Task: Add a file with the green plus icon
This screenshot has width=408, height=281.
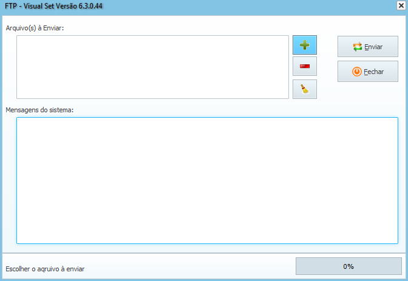Action: tap(305, 45)
